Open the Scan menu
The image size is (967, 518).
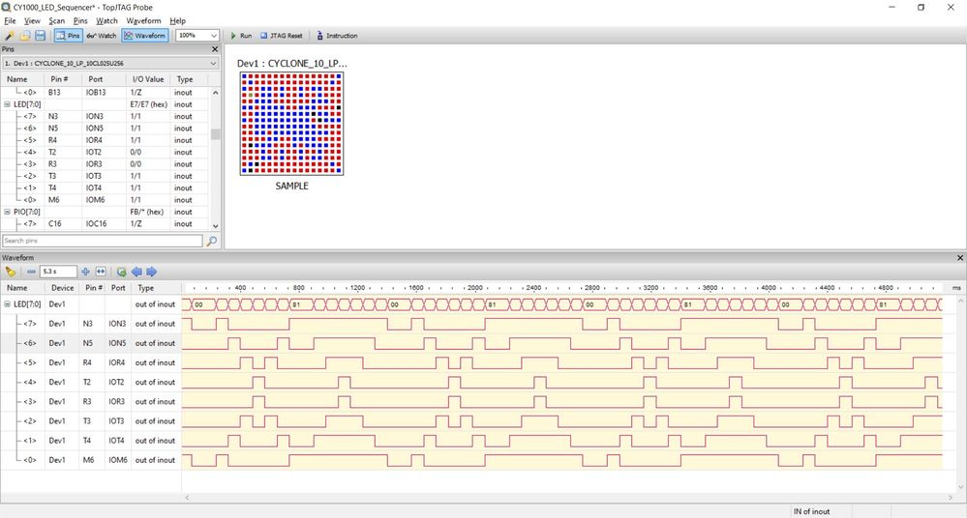pyautogui.click(x=57, y=20)
